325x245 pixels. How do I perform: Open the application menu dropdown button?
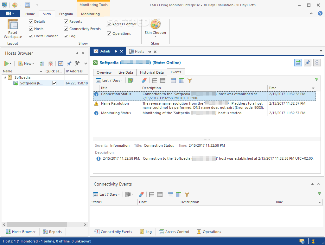point(10,14)
